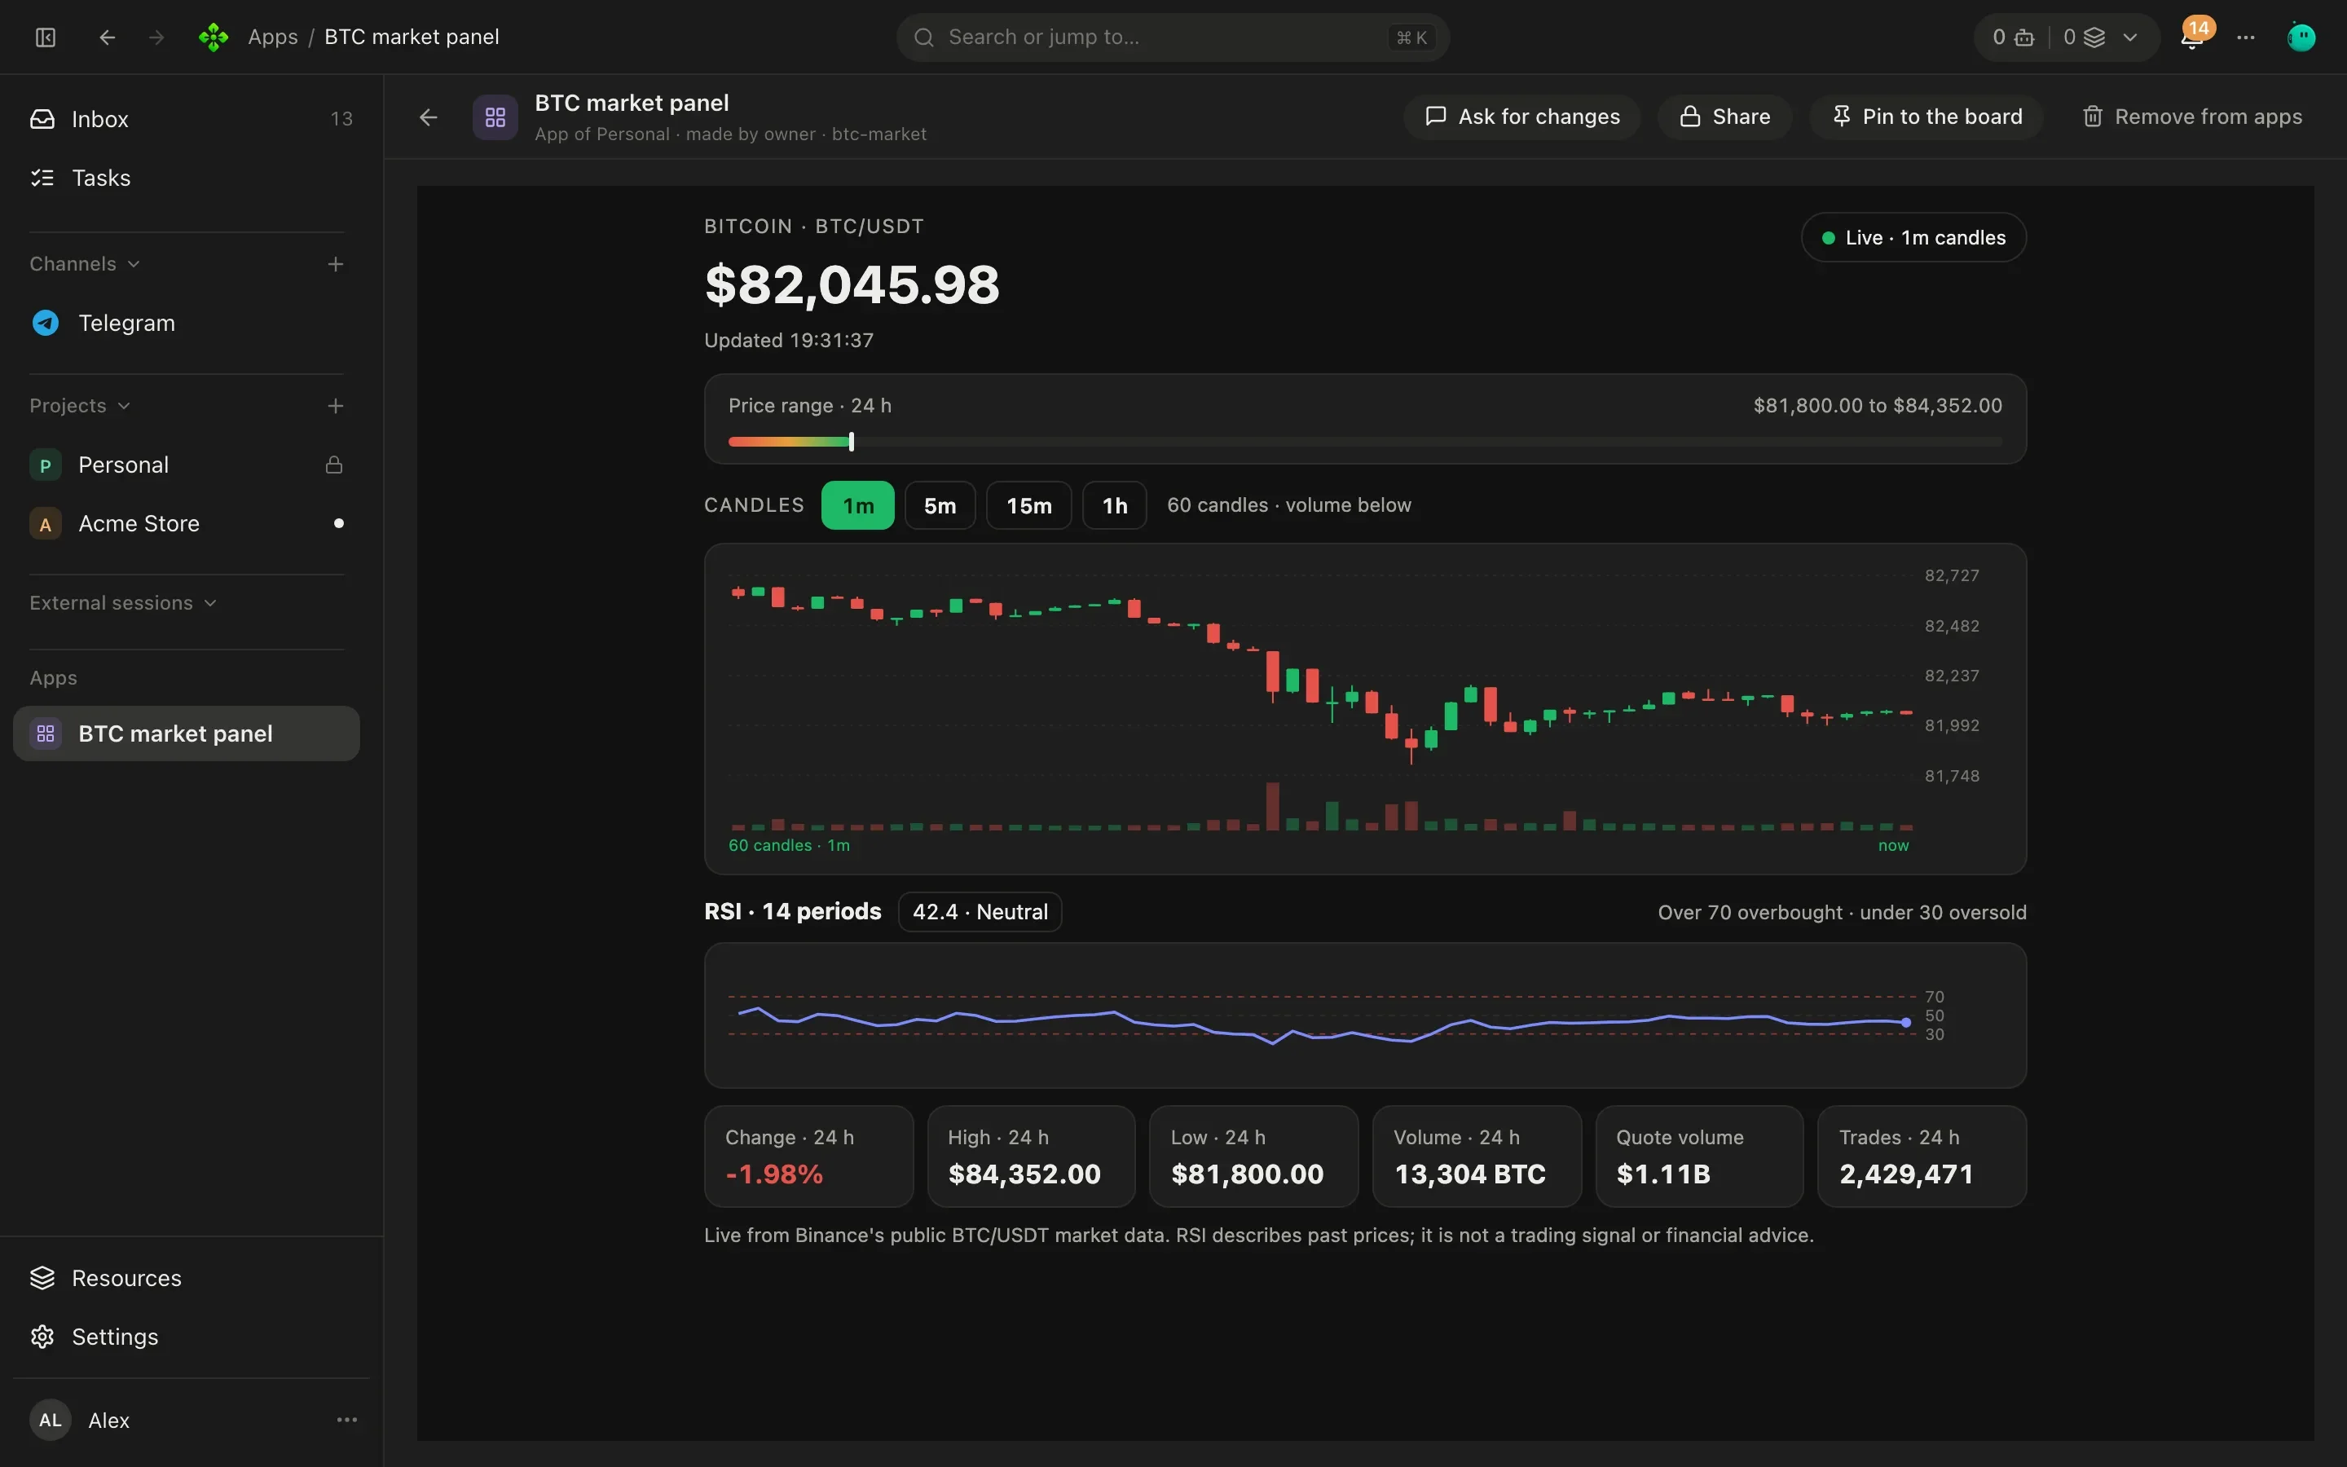Go forward with the top navigation arrow

[x=156, y=37]
